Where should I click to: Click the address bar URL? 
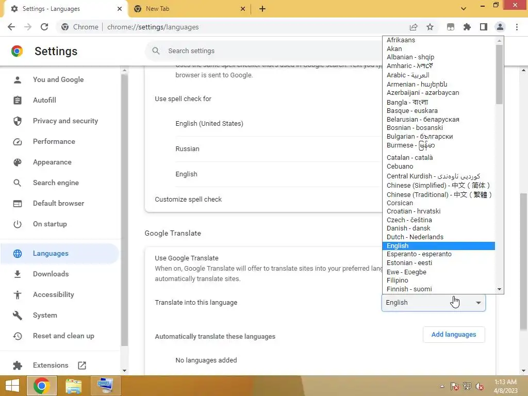tap(153, 27)
